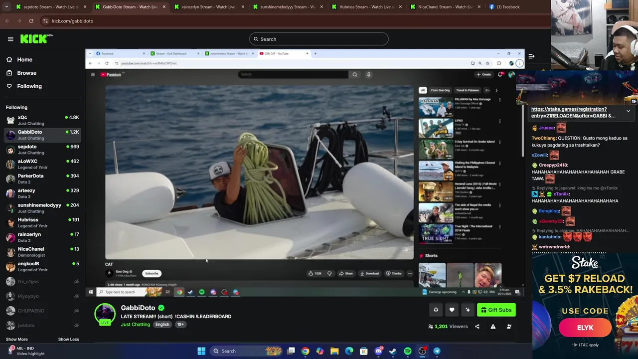Click GabbiDoto channel name heading
The image size is (638, 359).
pyautogui.click(x=138, y=308)
